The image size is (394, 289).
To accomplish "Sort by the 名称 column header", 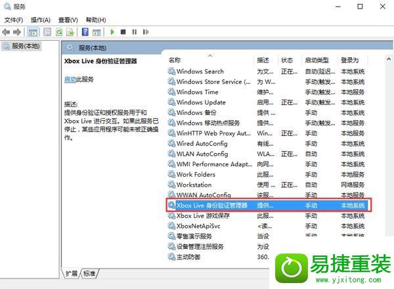I will point(175,60).
